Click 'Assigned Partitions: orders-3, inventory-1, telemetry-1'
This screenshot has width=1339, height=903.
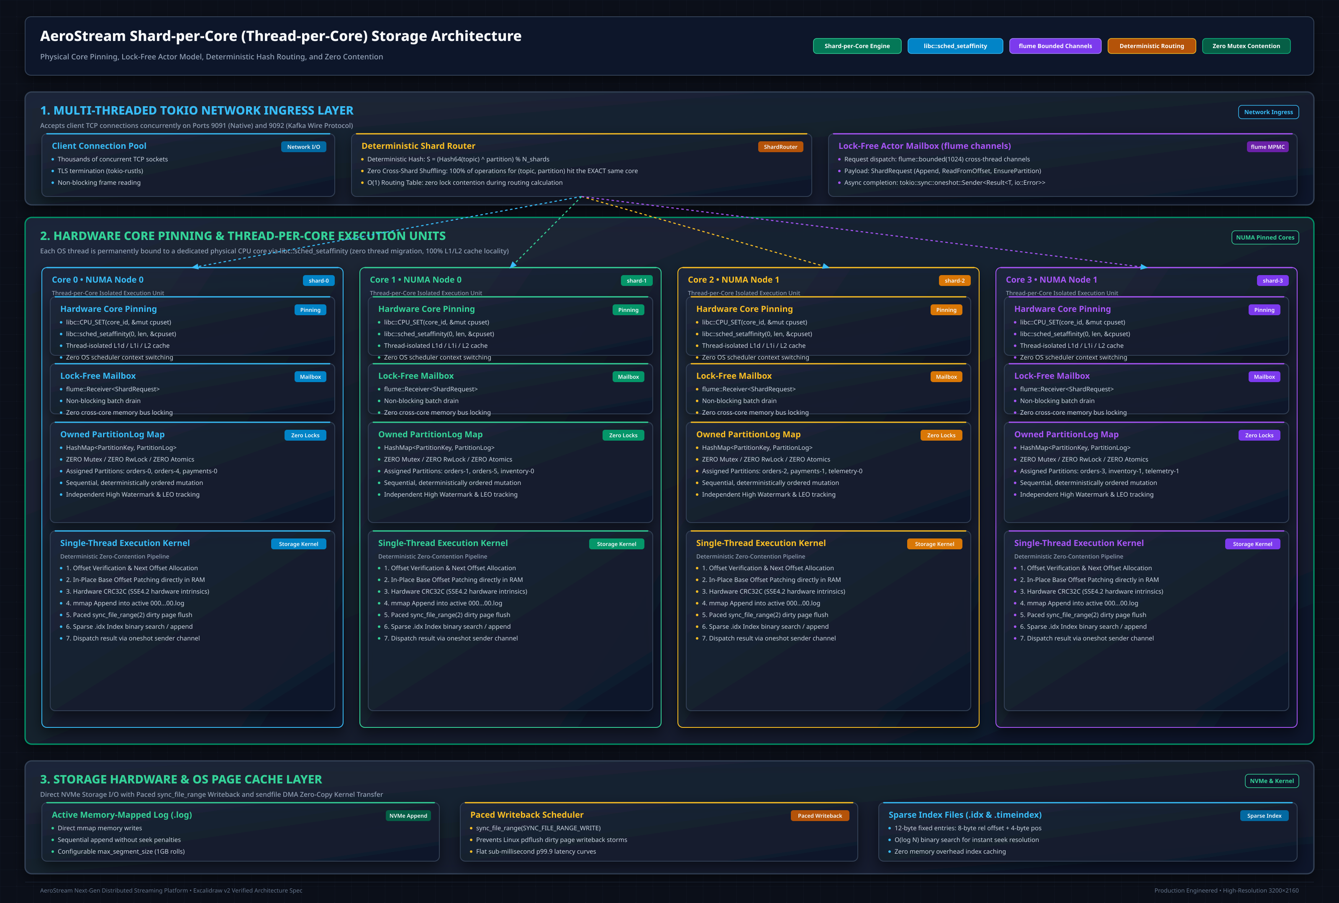click(x=1099, y=471)
